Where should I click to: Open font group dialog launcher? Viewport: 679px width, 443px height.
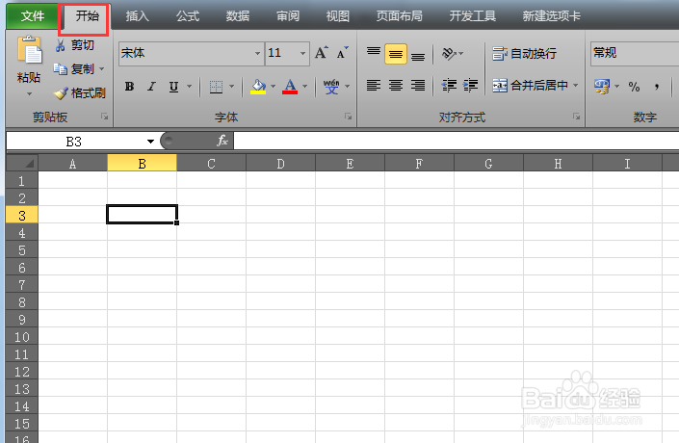[348, 117]
